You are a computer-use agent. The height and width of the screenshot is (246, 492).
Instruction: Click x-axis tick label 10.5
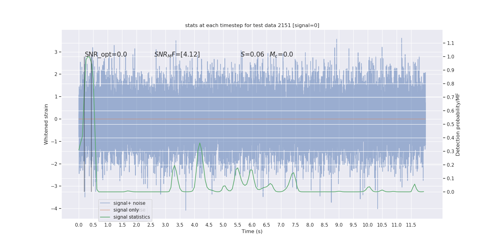(382, 225)
